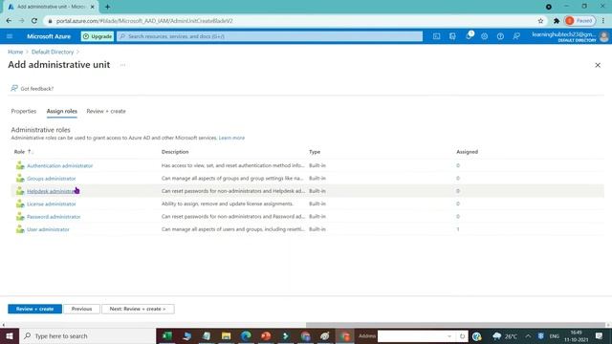Click the Groups administrator role icon
612x344 pixels.
pos(20,179)
